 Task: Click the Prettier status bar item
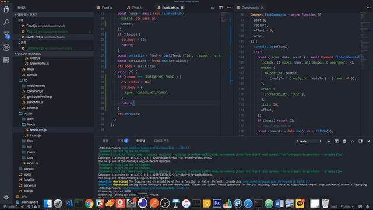pos(347,206)
